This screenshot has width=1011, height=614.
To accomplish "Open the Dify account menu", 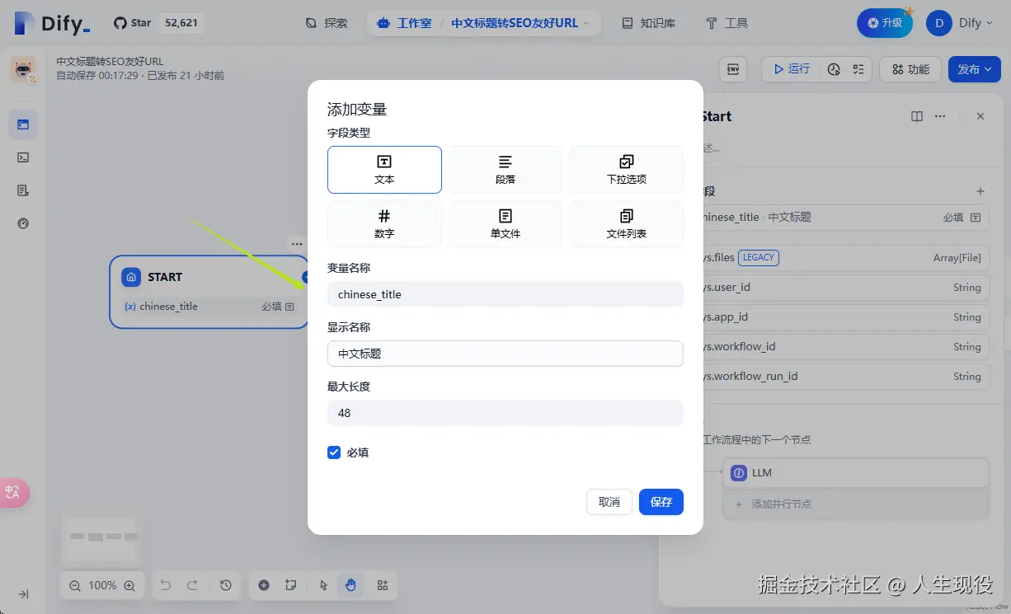I will (960, 23).
